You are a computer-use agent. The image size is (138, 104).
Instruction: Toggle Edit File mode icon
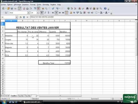pyautogui.click(x=20, y=8)
